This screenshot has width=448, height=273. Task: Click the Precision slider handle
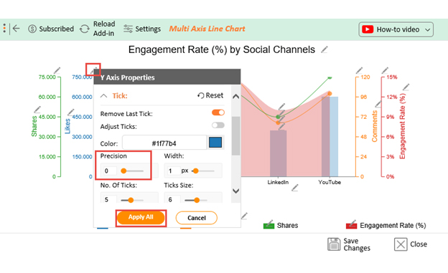click(x=123, y=171)
